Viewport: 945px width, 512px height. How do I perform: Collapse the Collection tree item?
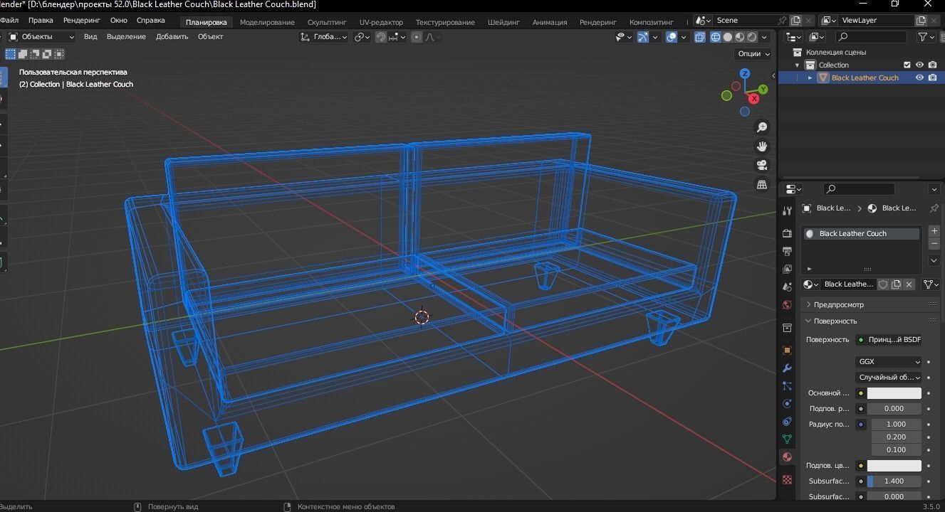pos(798,65)
